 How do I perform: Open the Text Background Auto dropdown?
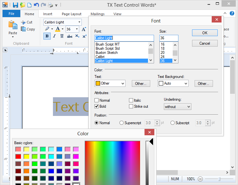coord(173,83)
